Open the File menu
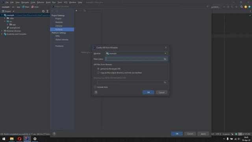 pos(7,2)
